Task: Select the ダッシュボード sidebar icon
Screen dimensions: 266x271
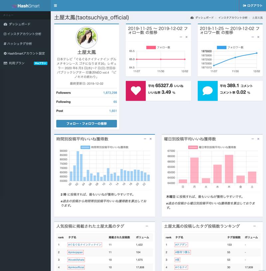Action: [x=5, y=24]
